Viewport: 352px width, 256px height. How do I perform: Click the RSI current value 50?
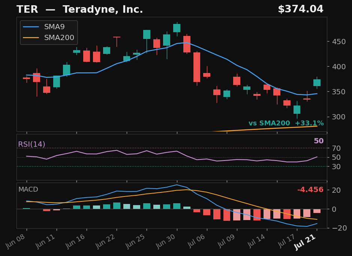pyautogui.click(x=319, y=141)
